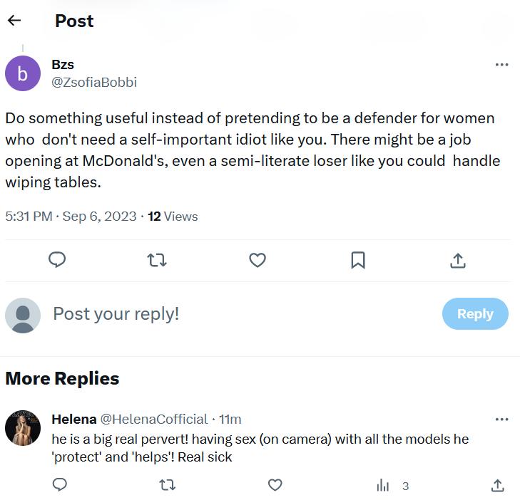
Task: Like Helena's reply with the heart icon
Action: pyautogui.click(x=275, y=485)
